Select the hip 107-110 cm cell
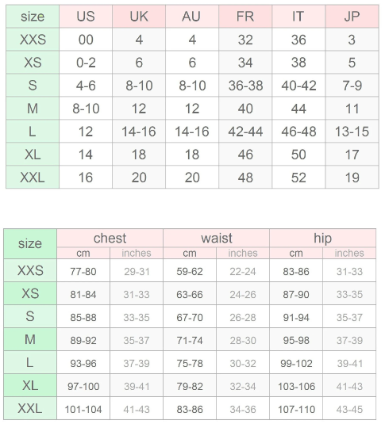This screenshot has width=385, height=428. (x=296, y=409)
